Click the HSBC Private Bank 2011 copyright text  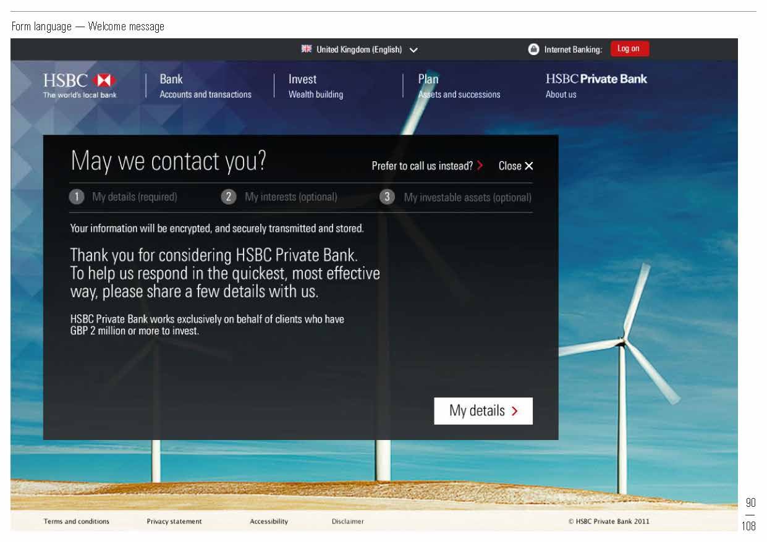pos(609,522)
